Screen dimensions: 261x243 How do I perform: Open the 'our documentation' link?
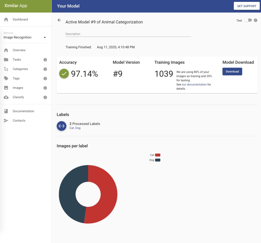pos(194,84)
